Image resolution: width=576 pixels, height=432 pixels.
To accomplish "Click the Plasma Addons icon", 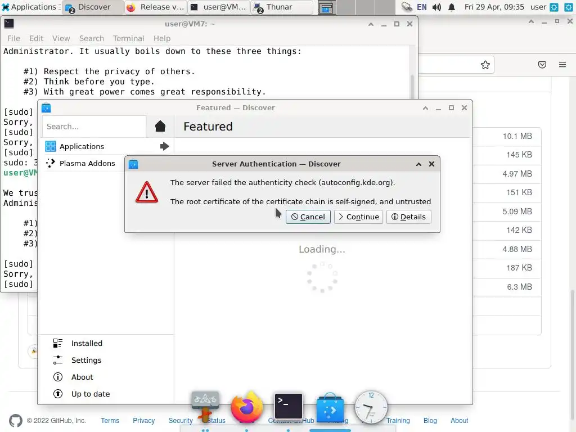I will (x=50, y=164).
